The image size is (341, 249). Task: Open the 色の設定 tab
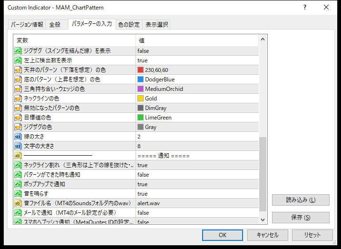click(129, 24)
